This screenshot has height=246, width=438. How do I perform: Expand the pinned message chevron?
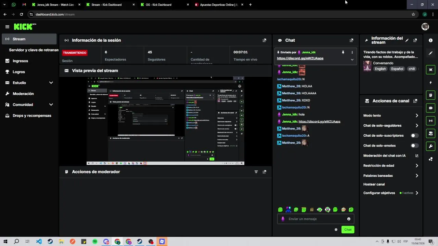point(352,59)
